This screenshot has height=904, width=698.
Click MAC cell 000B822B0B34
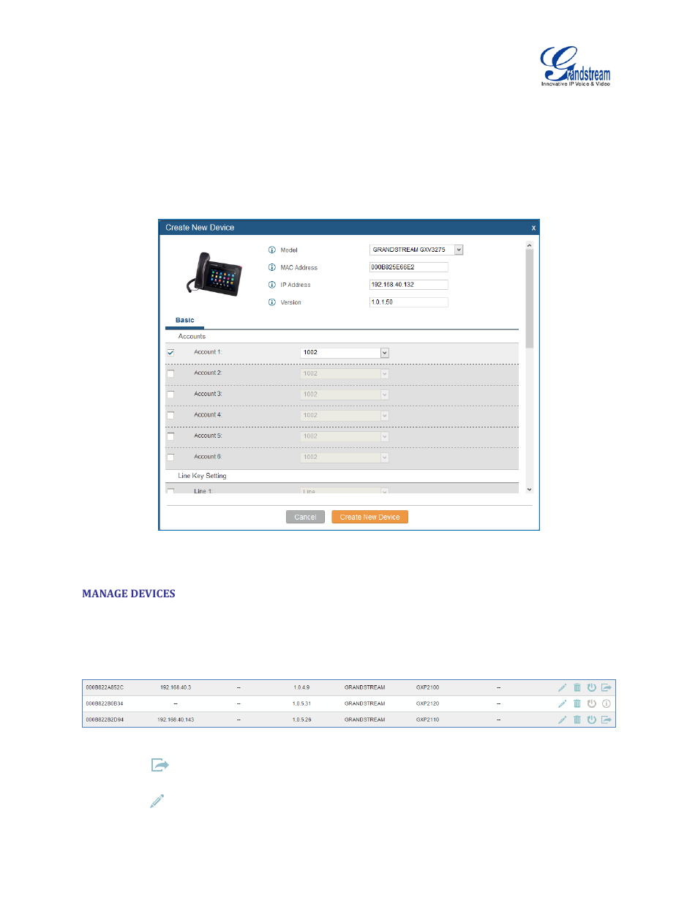coord(105,703)
